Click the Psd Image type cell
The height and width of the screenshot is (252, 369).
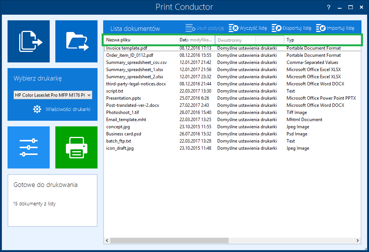[x=297, y=134]
